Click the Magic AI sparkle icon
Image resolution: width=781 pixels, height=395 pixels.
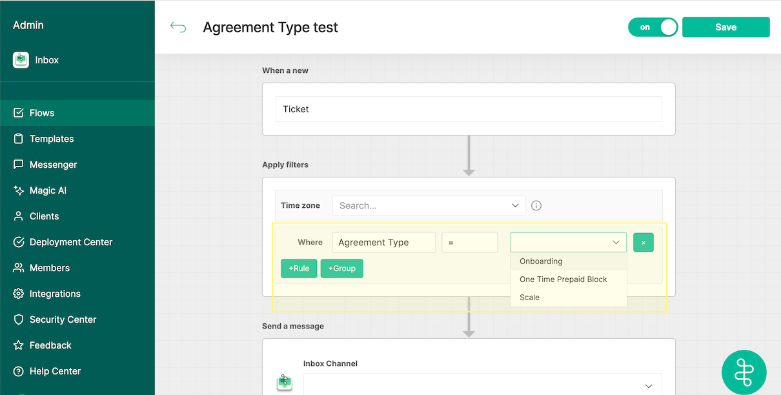19,190
